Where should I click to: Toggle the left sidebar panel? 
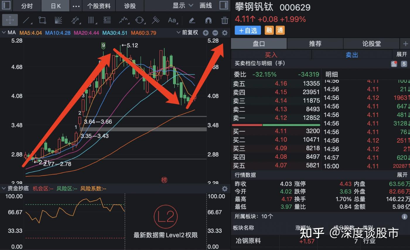(6, 6)
